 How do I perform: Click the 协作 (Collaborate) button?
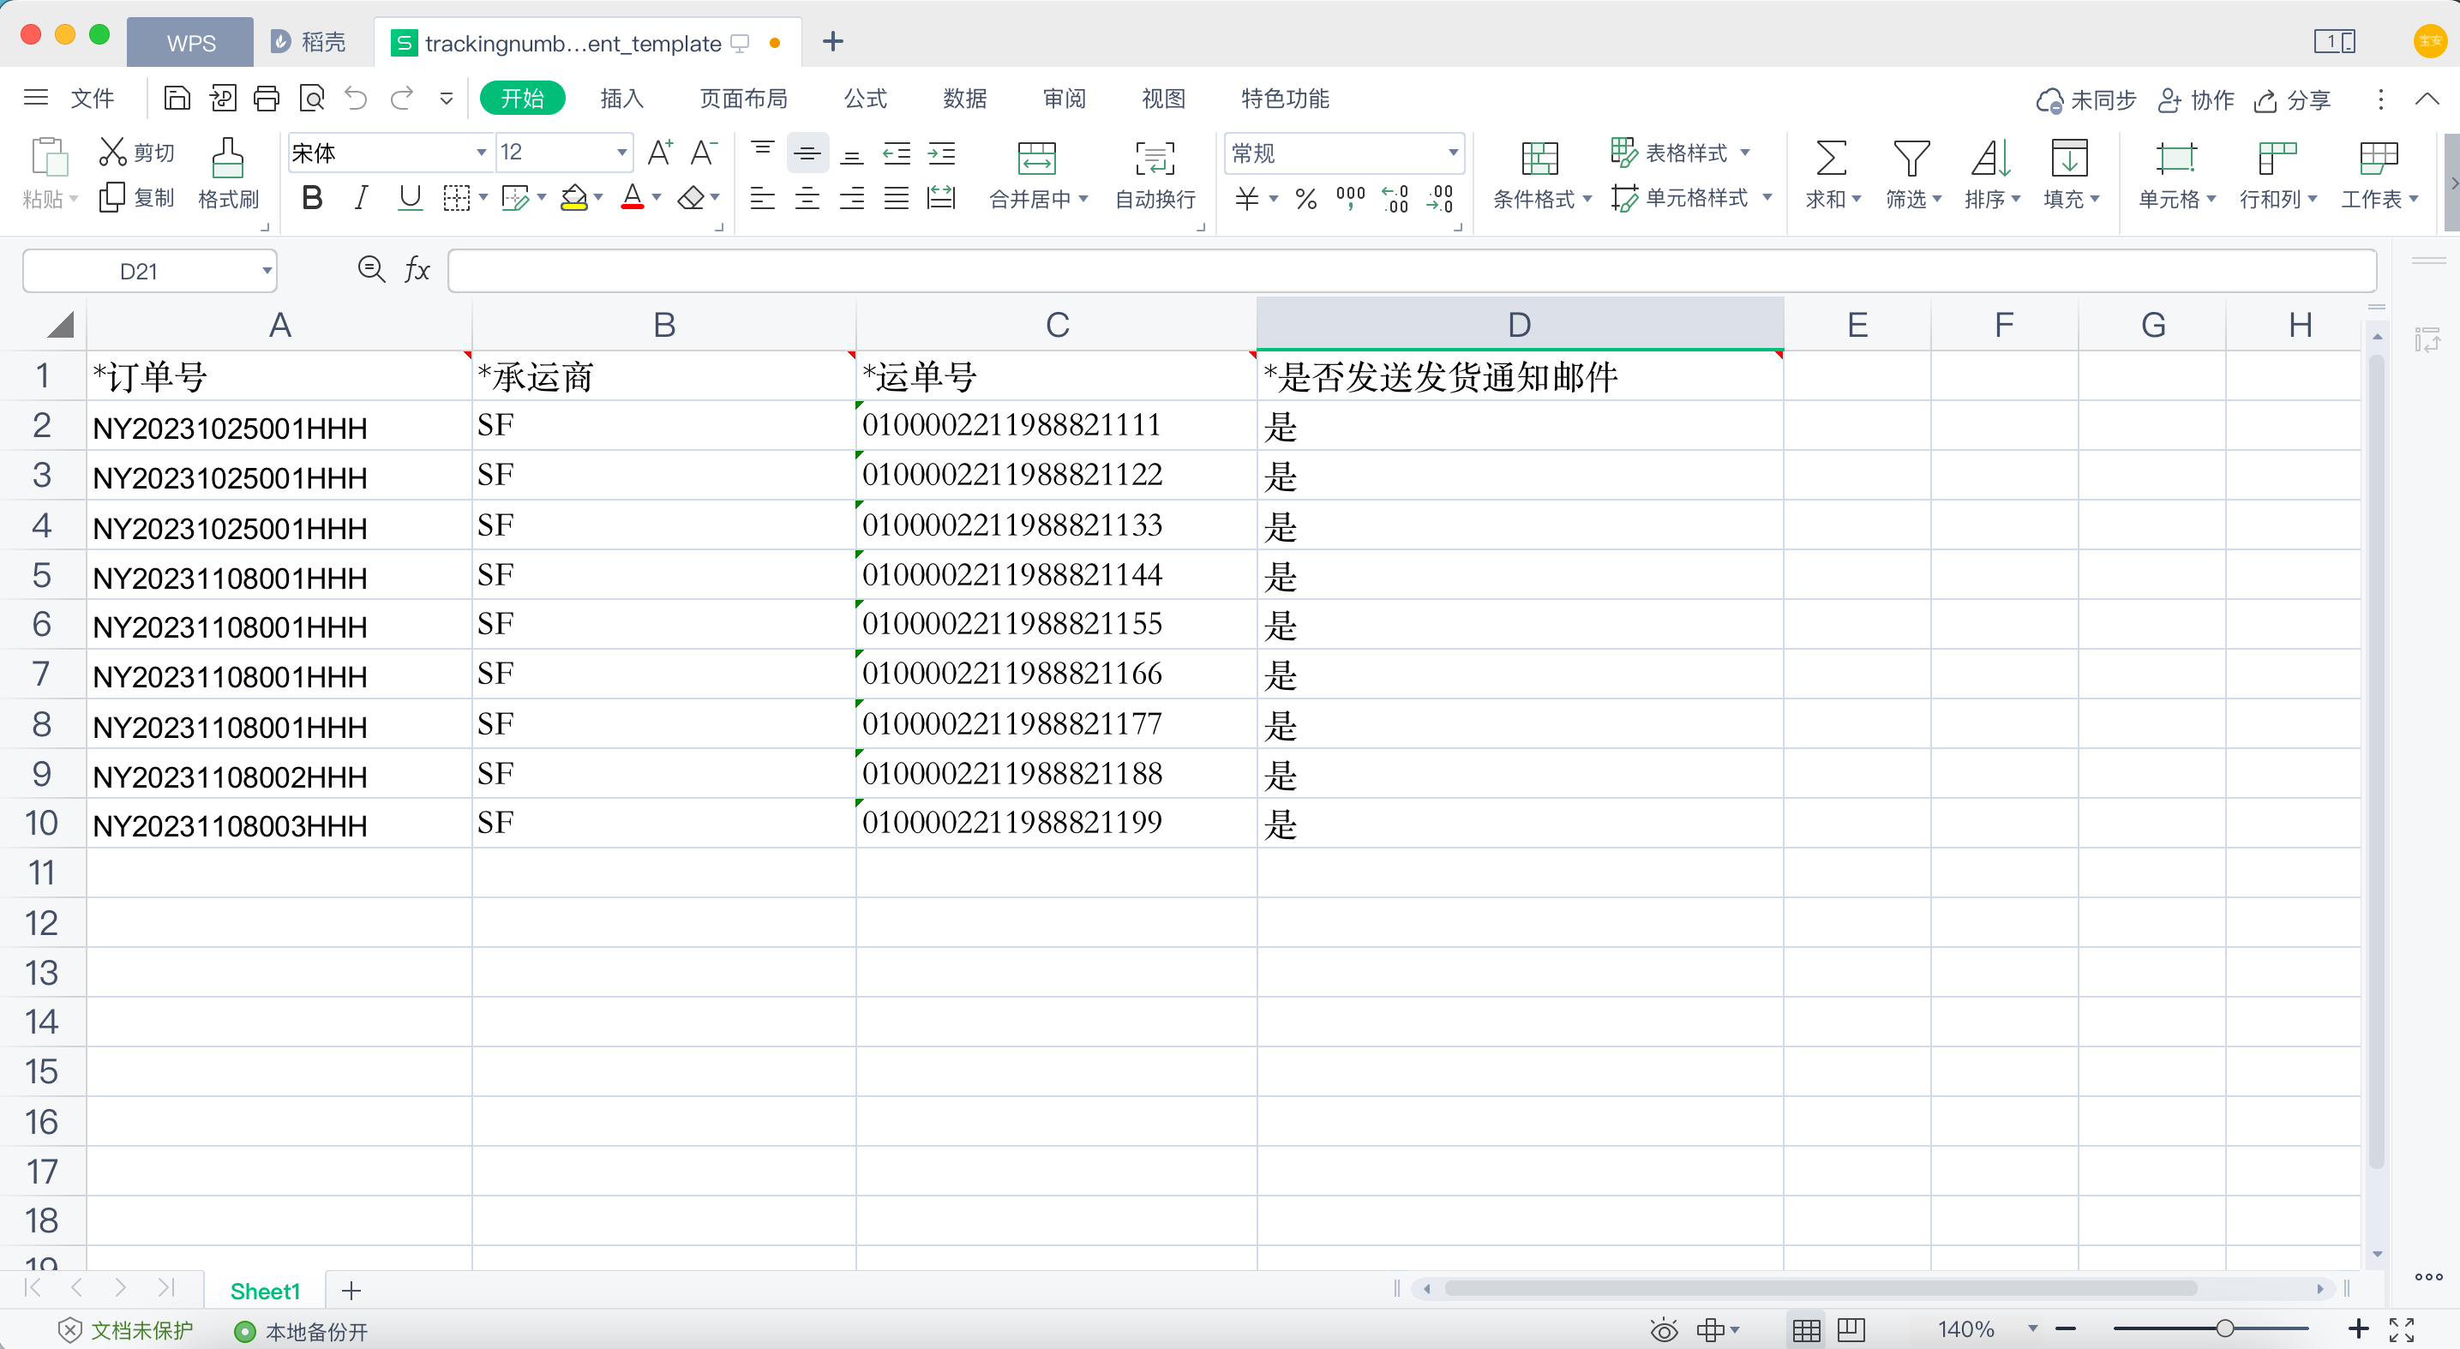point(2195,100)
